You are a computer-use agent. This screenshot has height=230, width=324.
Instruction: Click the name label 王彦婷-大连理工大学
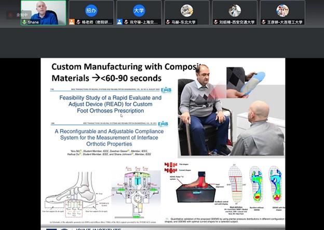coord(285,22)
